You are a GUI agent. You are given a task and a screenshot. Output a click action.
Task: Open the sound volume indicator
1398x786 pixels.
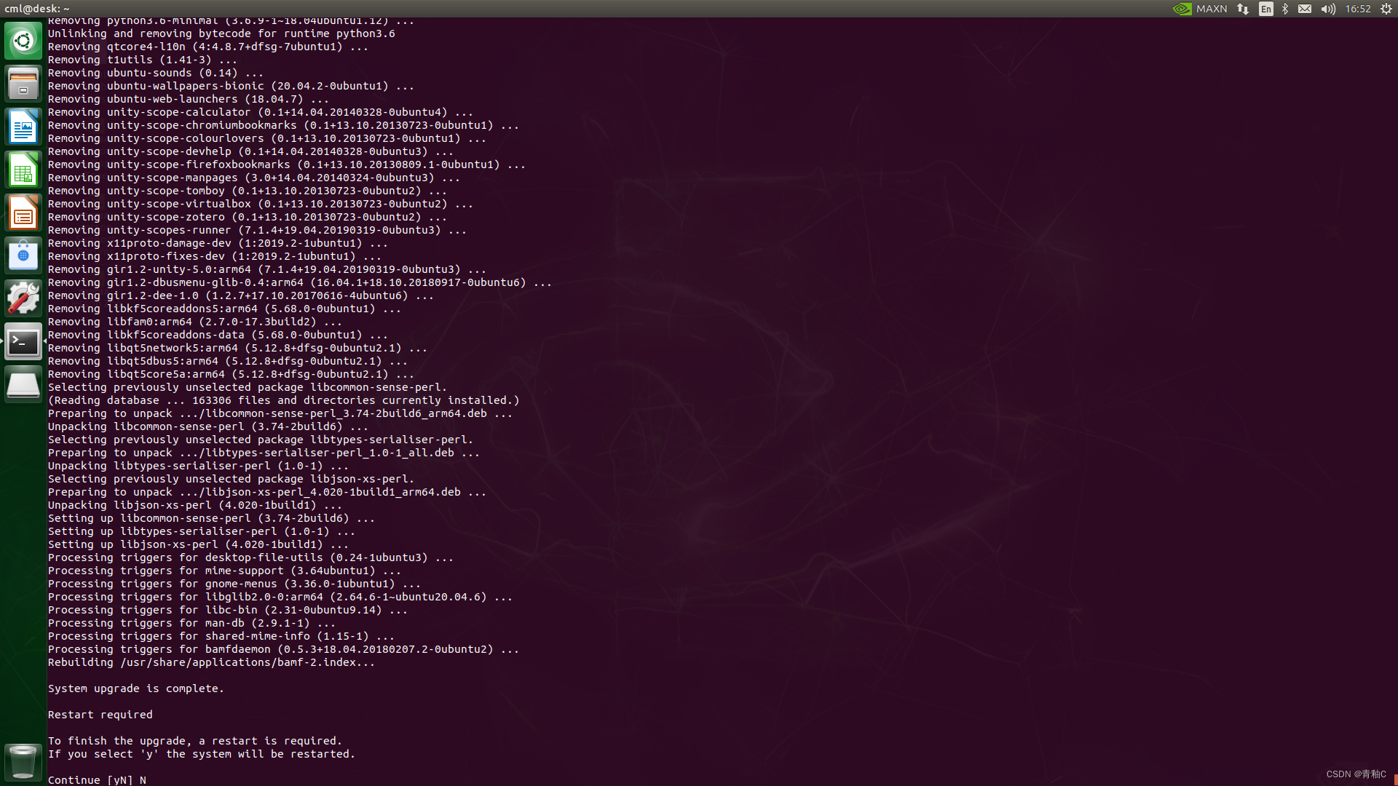[1328, 9]
